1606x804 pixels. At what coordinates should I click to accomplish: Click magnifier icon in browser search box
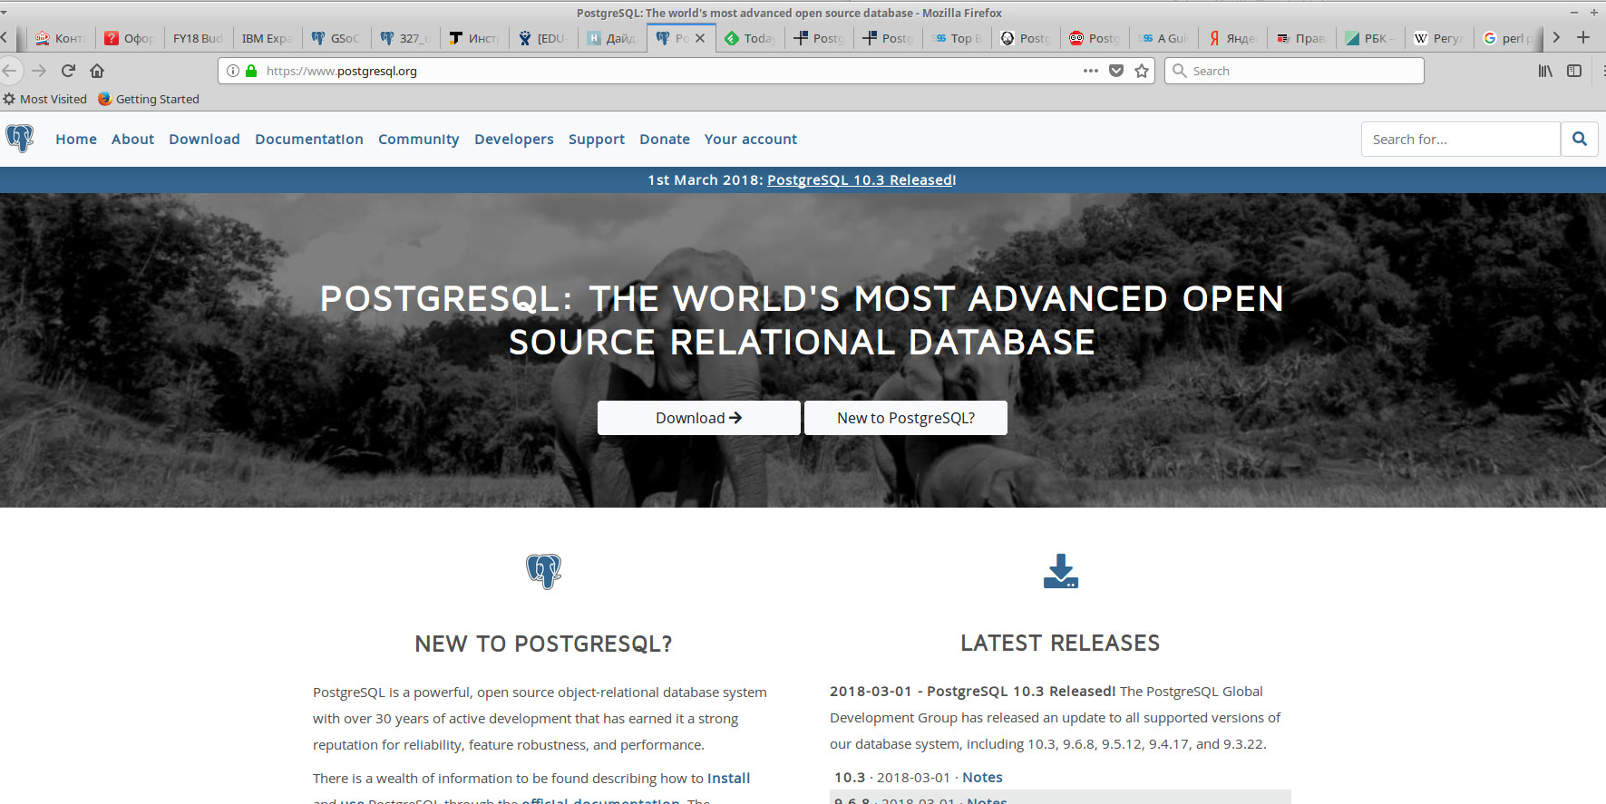pos(1179,71)
